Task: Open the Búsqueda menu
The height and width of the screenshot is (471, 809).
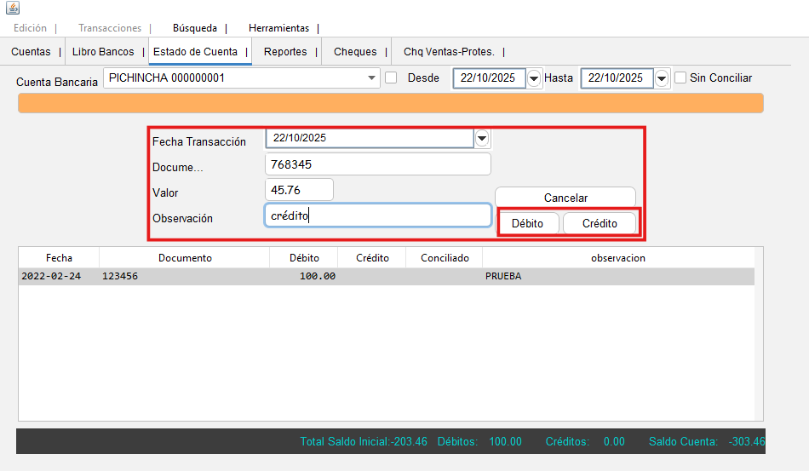Action: tap(194, 28)
